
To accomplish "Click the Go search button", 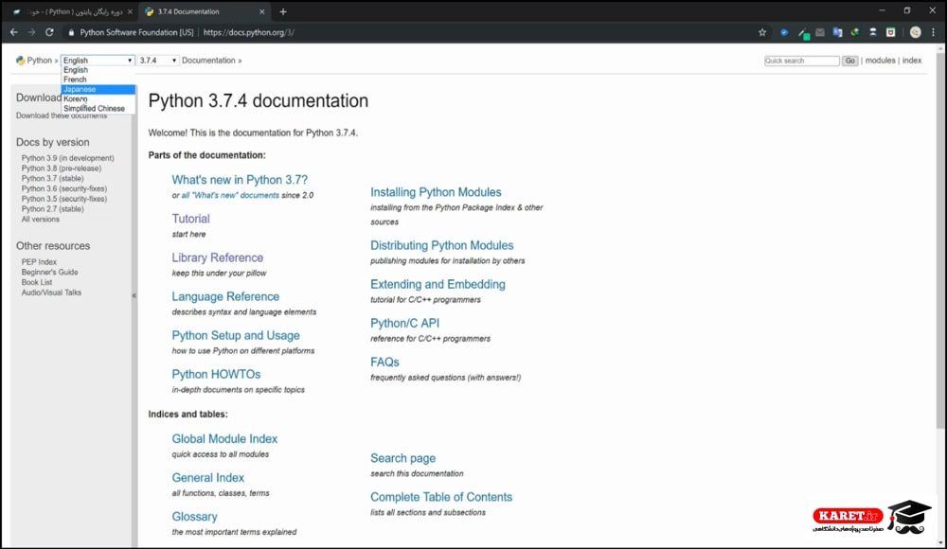I will (849, 61).
